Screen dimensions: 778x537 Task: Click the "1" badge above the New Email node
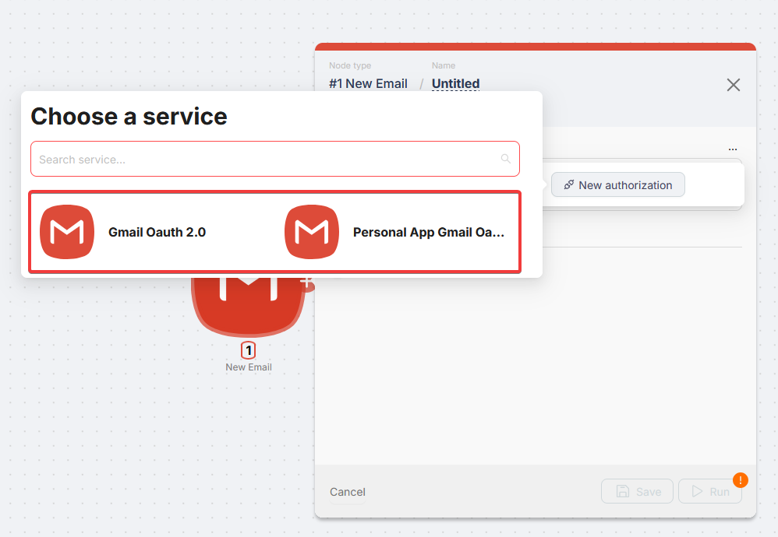(248, 350)
